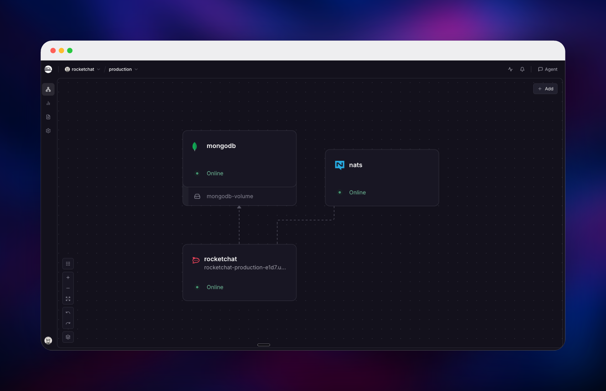Viewport: 606px width, 391px height.
Task: Click nats Online status text
Action: click(x=358, y=192)
